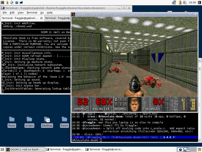Image resolution: width=202 pixels, height=152 pixels.
Task: Click the DOOM window title bar icon
Action: pos(73,14)
